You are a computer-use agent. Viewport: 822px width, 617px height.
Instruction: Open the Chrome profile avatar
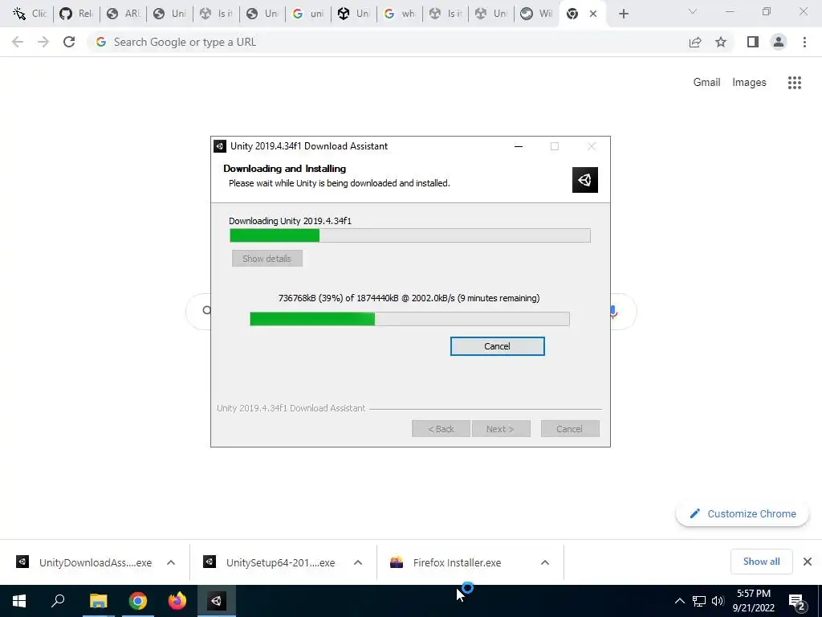coord(779,42)
